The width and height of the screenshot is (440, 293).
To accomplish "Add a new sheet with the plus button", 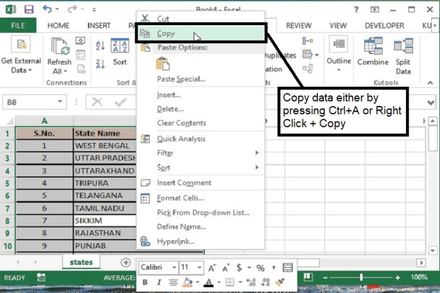I will tap(126, 262).
